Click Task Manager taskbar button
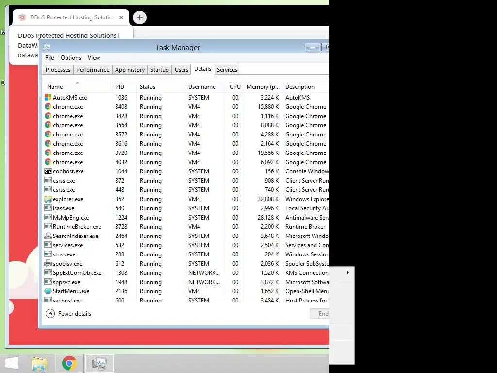 pyautogui.click(x=99, y=363)
